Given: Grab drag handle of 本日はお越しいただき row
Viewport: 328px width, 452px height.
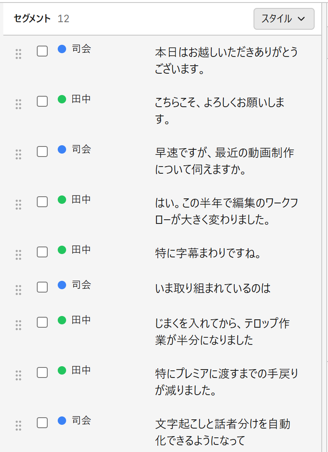Looking at the screenshot, I should 18,54.
